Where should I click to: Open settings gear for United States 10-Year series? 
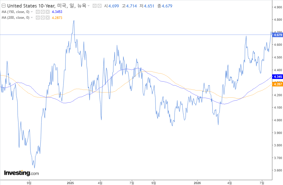(x=100, y=6)
